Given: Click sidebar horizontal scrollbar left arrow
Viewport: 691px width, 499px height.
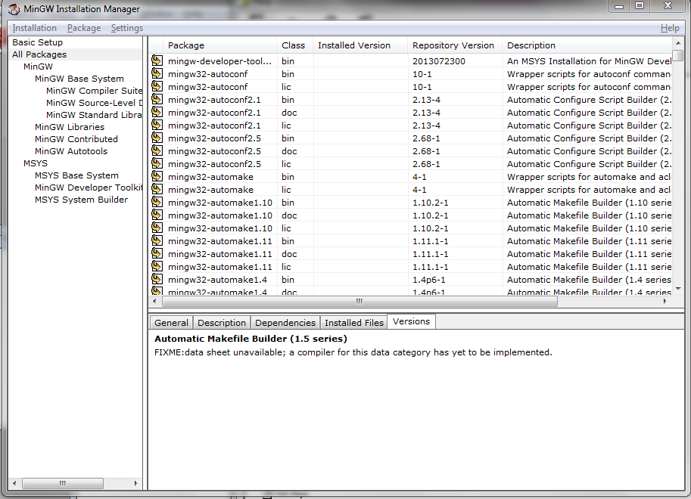Looking at the screenshot, I should coord(14,483).
